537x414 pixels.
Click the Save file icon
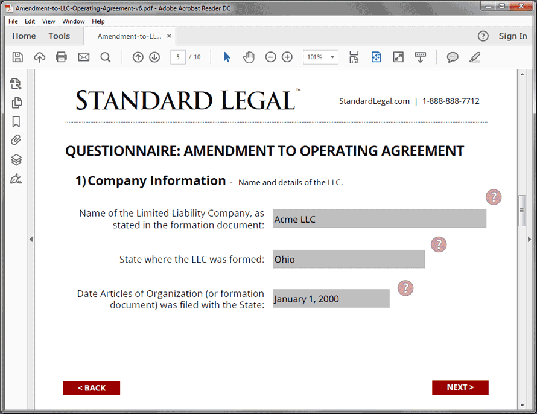(x=17, y=57)
